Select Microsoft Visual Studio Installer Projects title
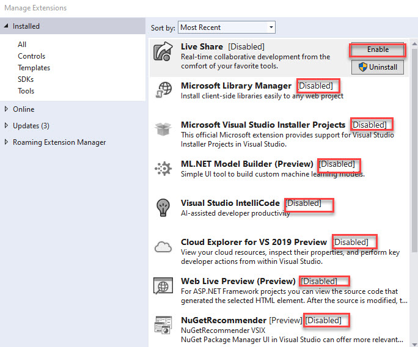Viewport: 418px width, 347px height. 263,125
